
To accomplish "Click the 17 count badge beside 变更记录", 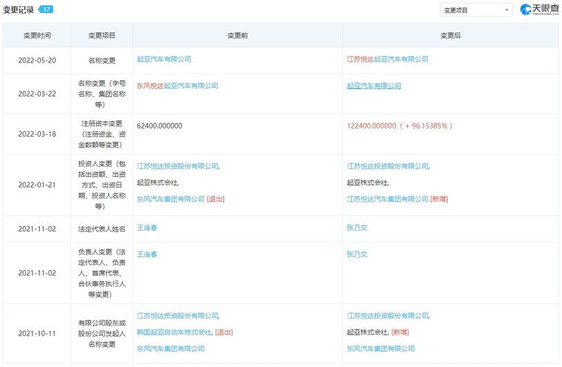I will (46, 9).
